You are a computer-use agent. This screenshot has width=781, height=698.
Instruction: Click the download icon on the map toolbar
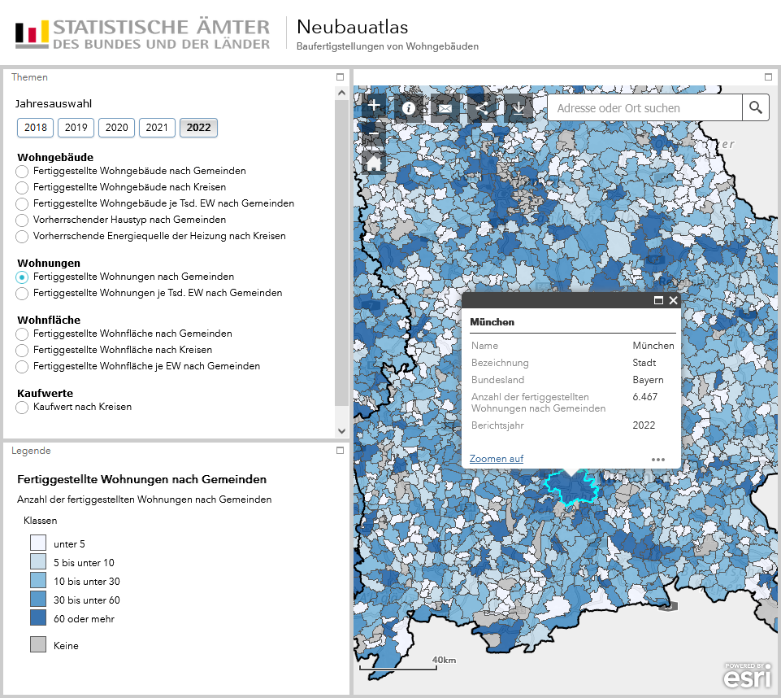tap(518, 107)
